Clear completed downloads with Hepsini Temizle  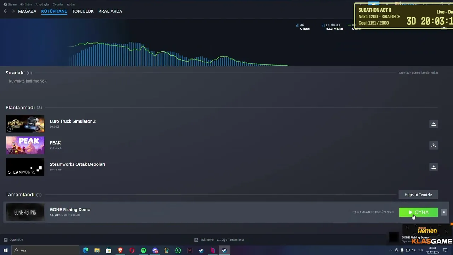point(418,194)
